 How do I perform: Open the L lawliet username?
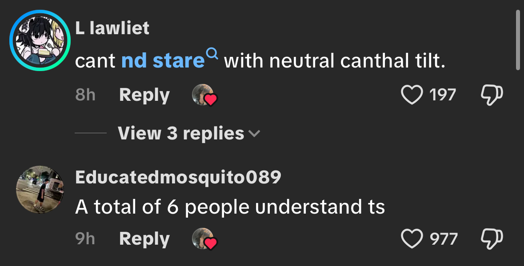pyautogui.click(x=112, y=28)
